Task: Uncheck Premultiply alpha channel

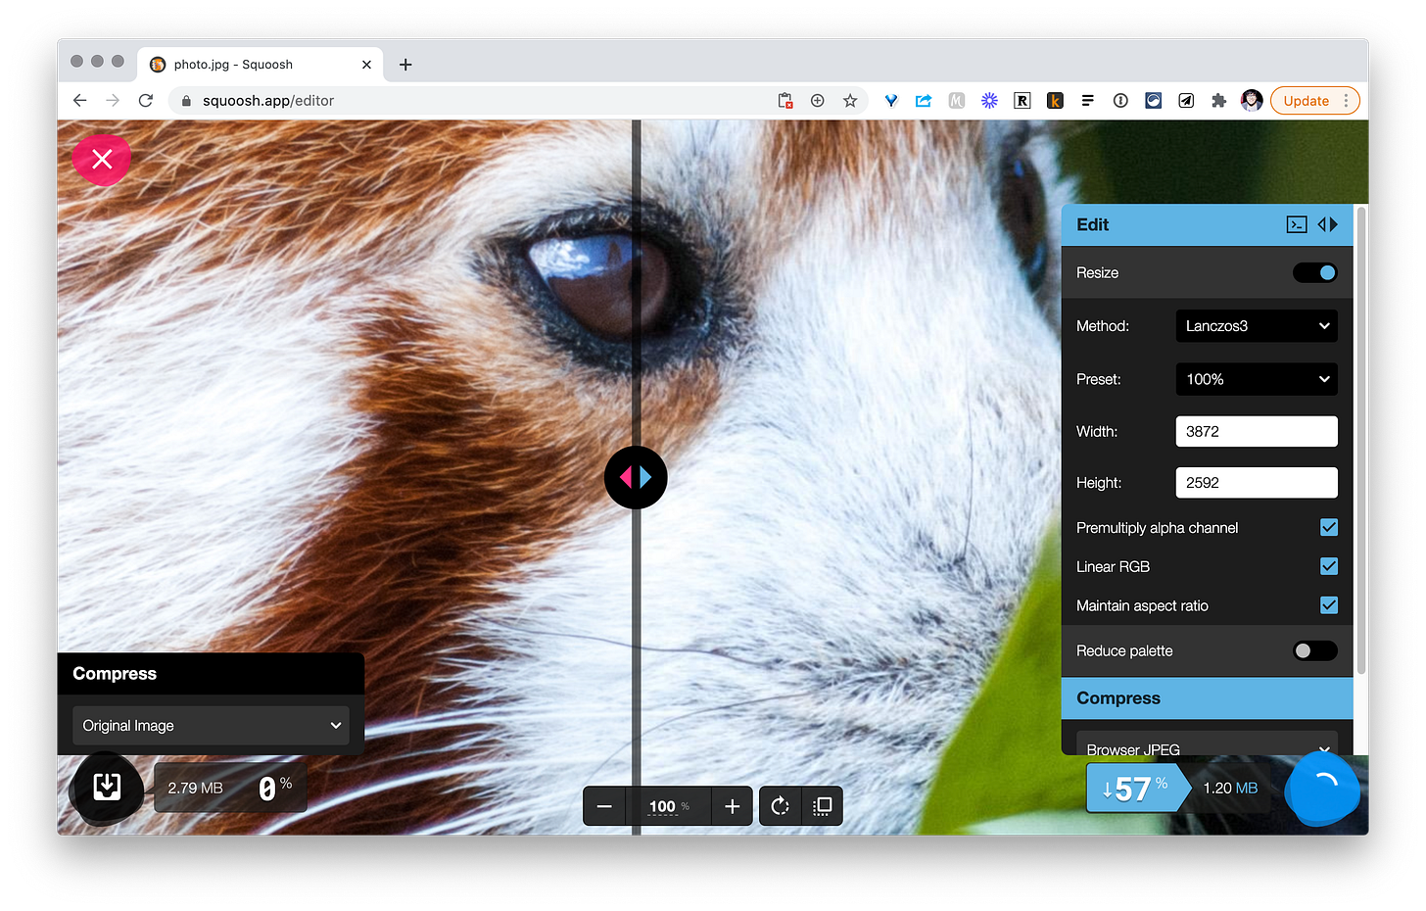Action: (1329, 527)
